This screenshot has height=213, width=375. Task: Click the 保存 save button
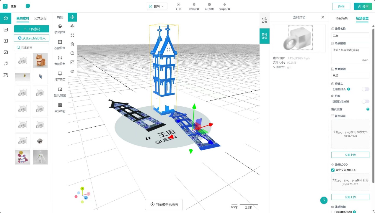[341, 6]
